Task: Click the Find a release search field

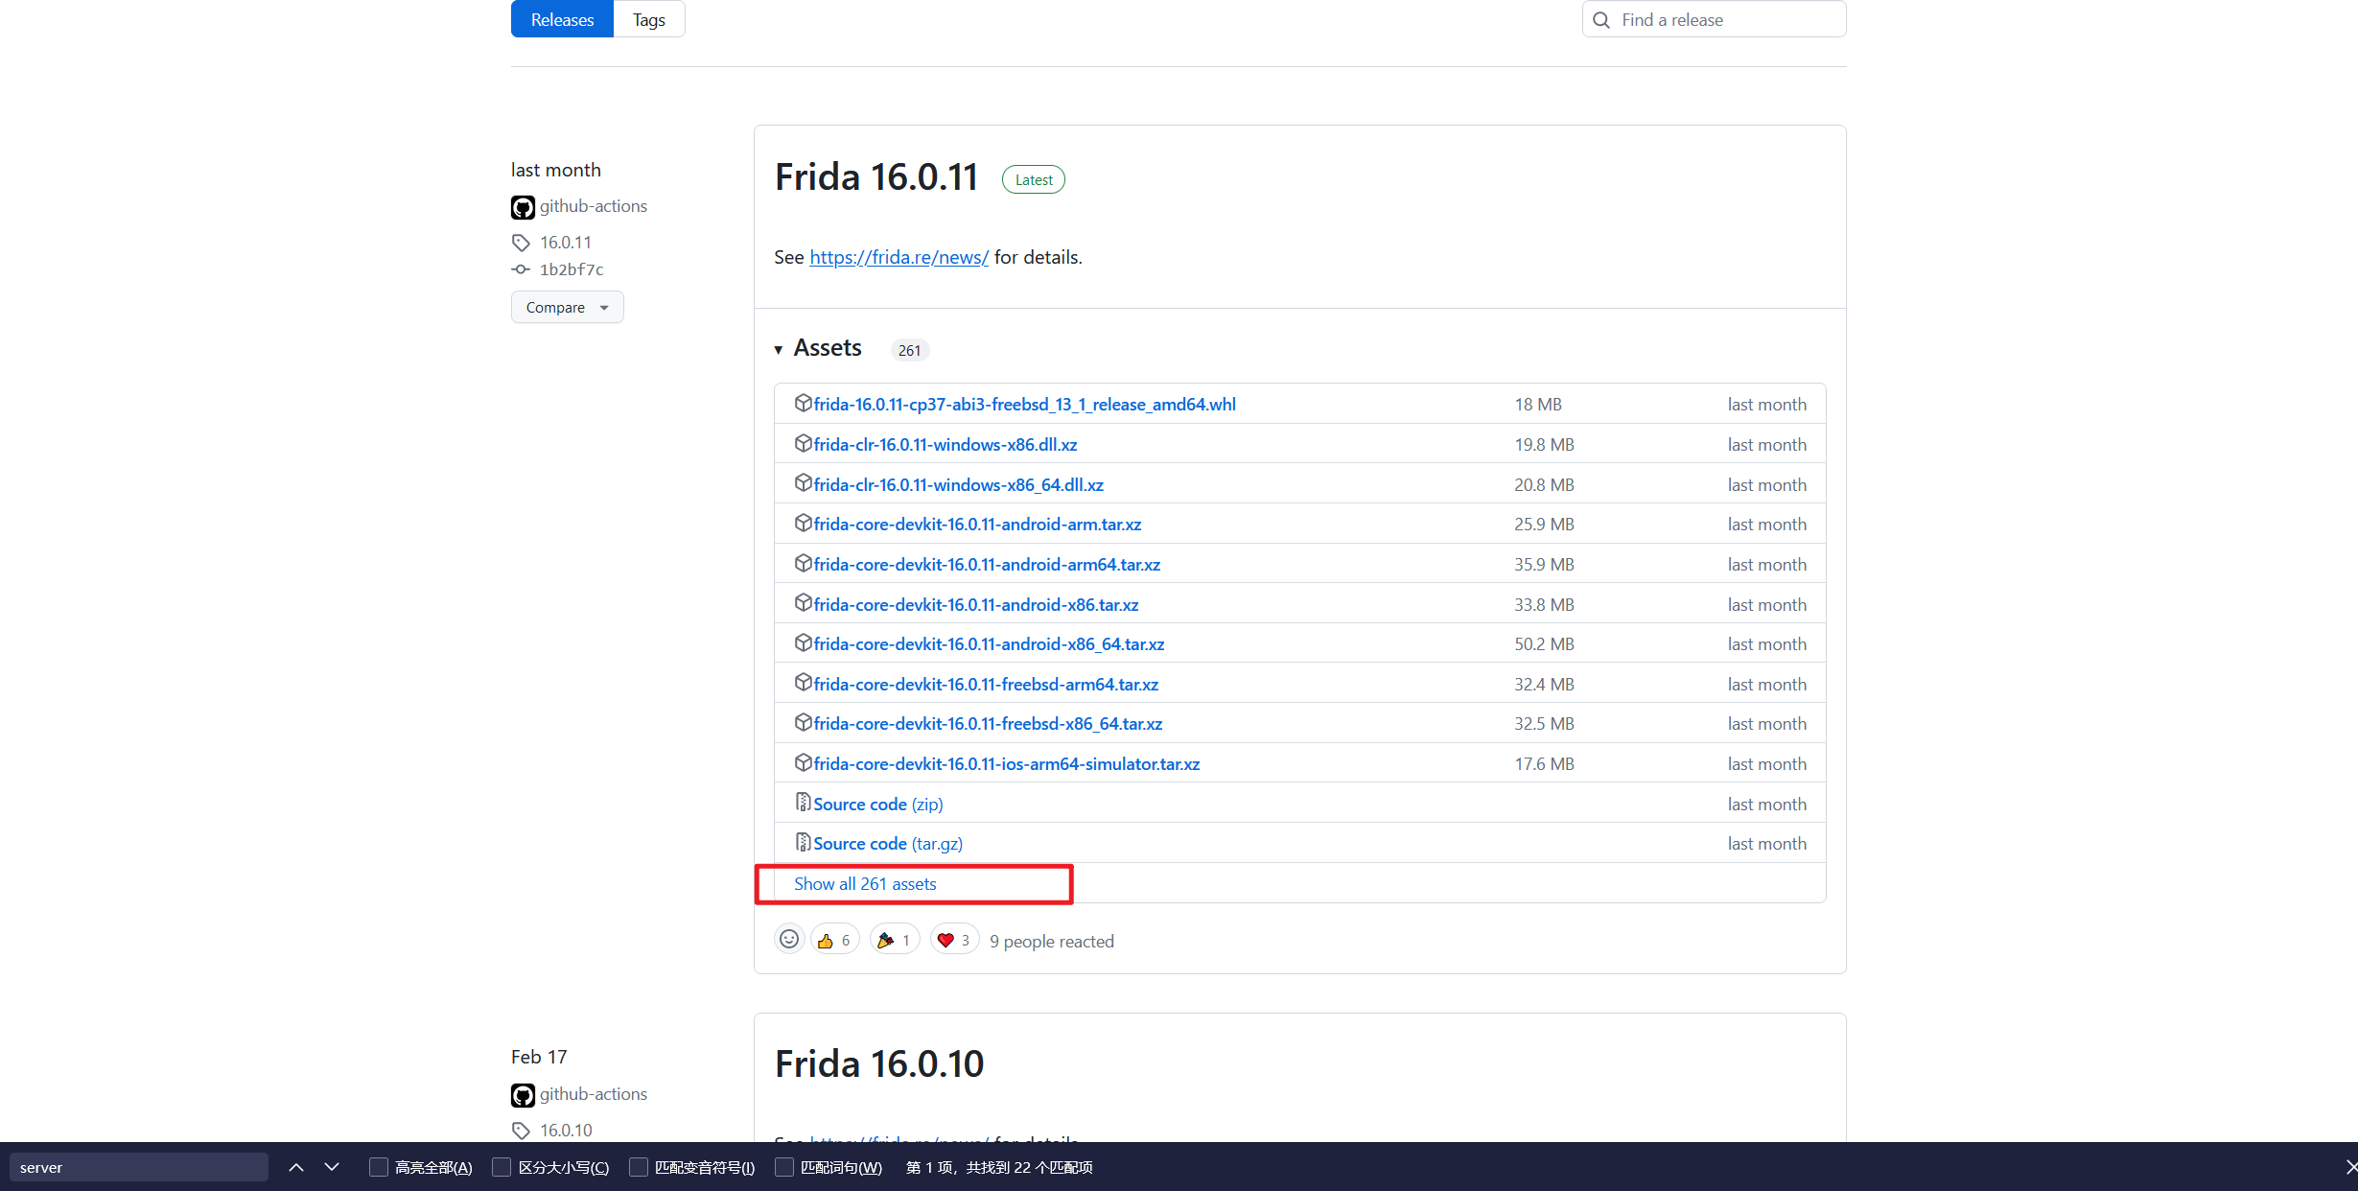Action: click(x=1714, y=19)
